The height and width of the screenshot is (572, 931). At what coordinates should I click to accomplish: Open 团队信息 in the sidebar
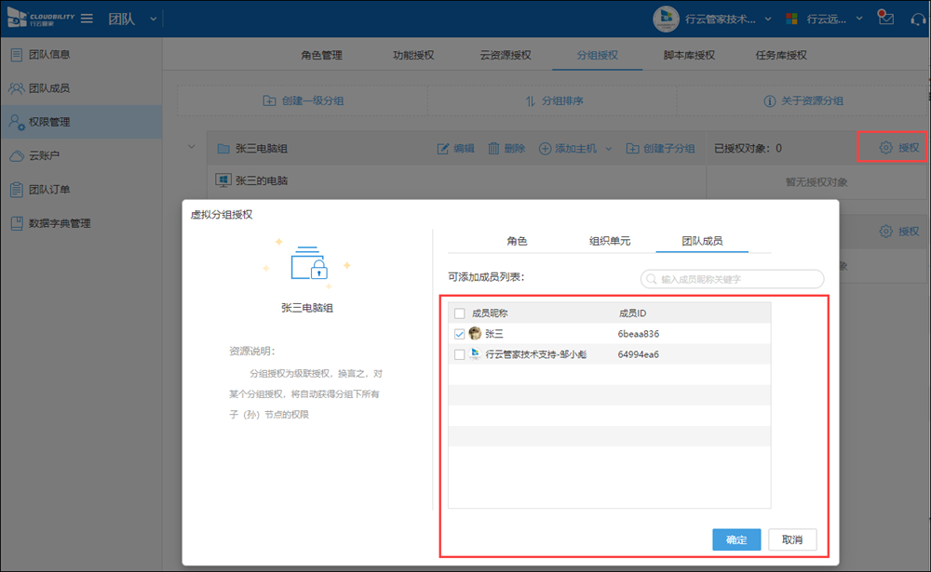tap(81, 55)
